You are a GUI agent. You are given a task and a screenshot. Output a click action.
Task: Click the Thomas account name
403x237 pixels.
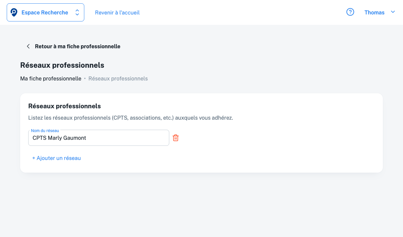point(374,12)
